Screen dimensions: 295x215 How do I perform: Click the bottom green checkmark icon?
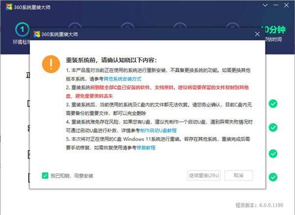click(273, 177)
